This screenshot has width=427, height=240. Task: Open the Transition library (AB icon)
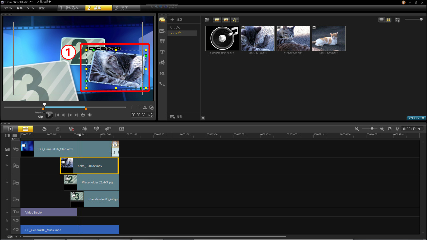click(x=162, y=41)
